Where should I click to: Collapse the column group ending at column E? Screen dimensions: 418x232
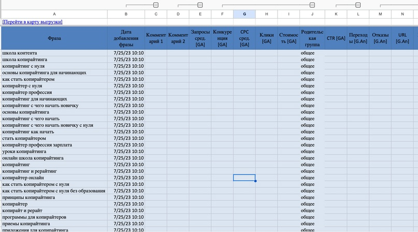pyautogui.click(x=200, y=5)
